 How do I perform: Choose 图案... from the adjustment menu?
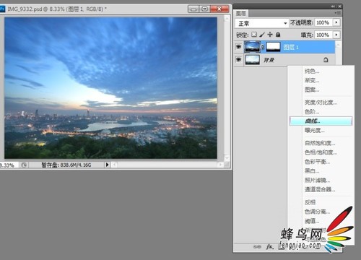click(x=312, y=90)
